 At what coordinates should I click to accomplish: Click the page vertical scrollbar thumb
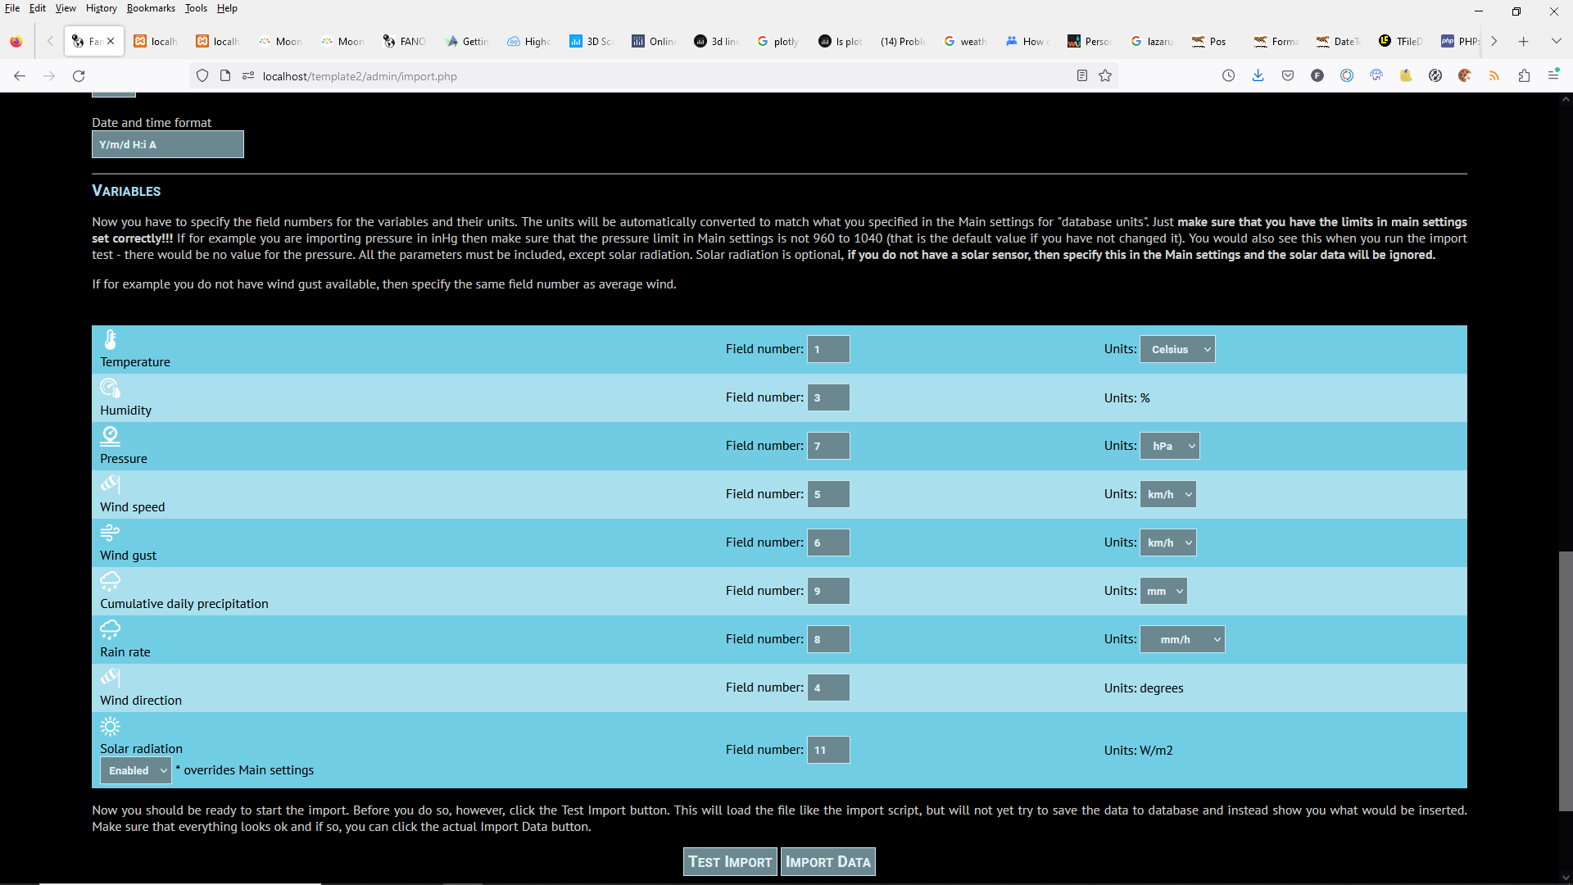point(1565,680)
